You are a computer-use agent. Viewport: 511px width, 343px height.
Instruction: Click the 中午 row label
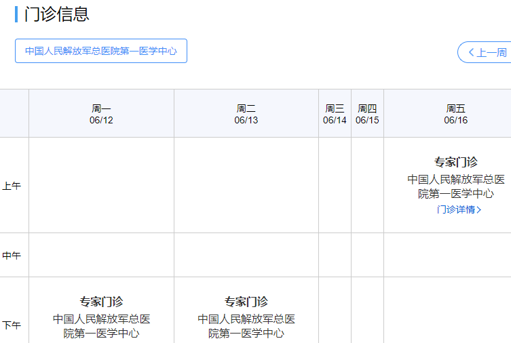[x=12, y=256]
